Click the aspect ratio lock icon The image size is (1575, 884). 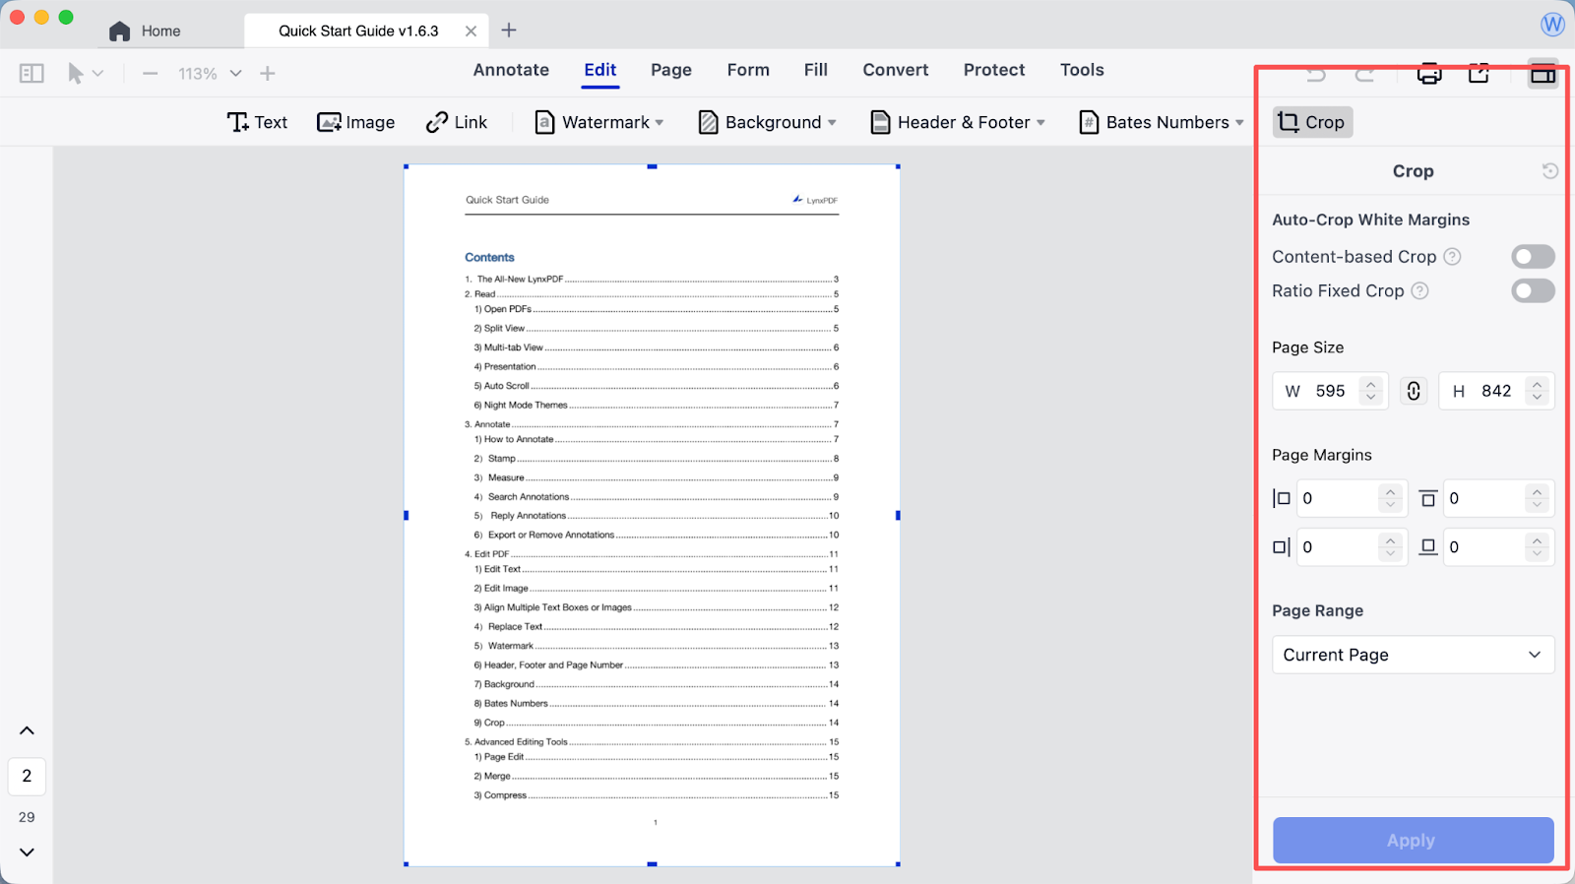tap(1414, 391)
